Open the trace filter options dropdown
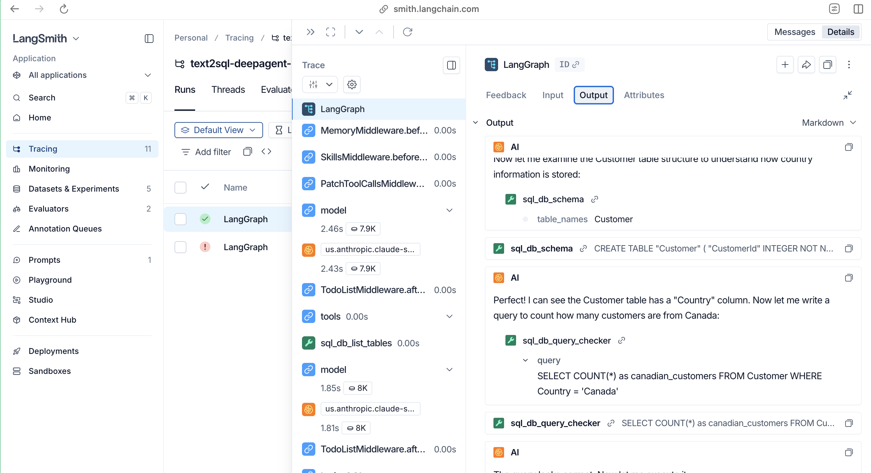The height and width of the screenshot is (473, 871). (x=320, y=84)
